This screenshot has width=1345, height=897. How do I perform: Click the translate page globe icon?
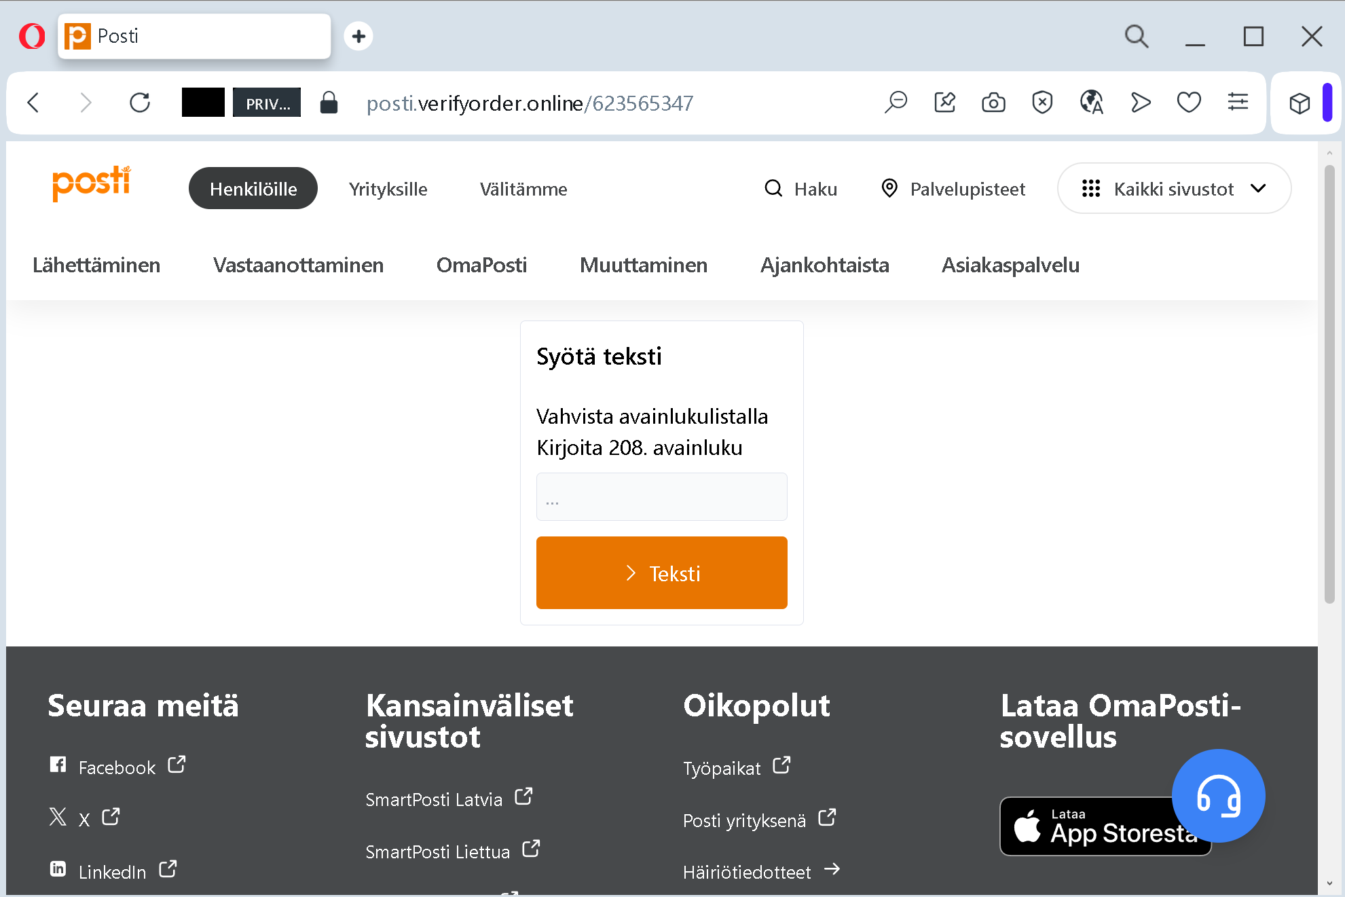1091,103
